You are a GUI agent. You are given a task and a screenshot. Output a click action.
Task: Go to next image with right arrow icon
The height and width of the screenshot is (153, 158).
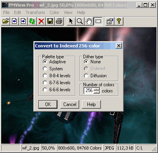(x=23, y=21)
